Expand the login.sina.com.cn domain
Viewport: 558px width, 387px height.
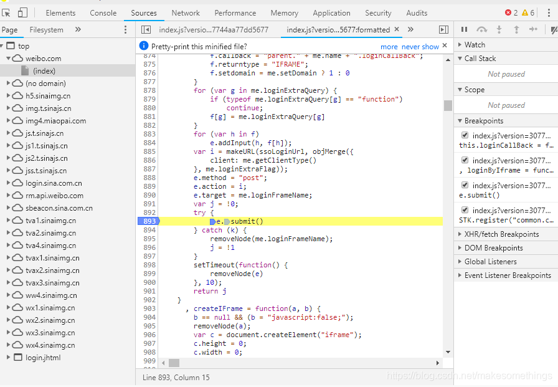(x=8, y=183)
